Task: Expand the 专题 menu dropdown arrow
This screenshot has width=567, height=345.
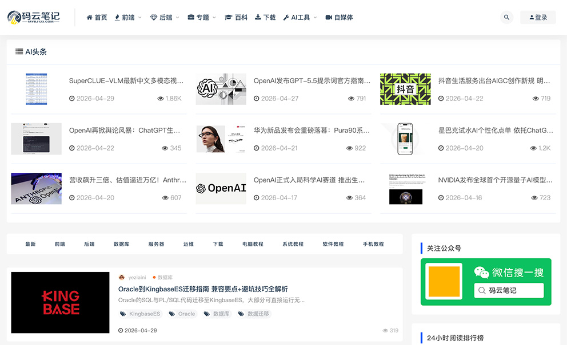Action: [x=214, y=17]
